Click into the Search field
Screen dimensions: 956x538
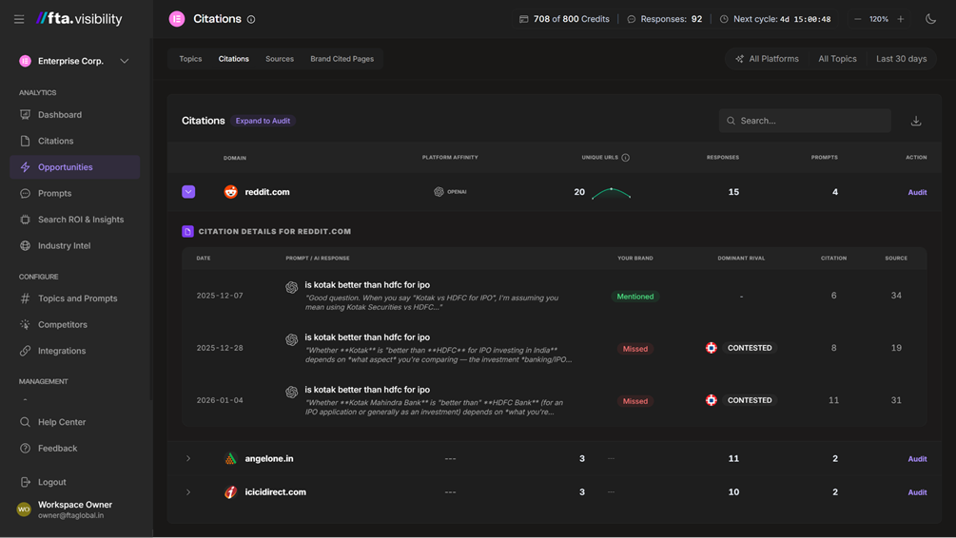805,121
